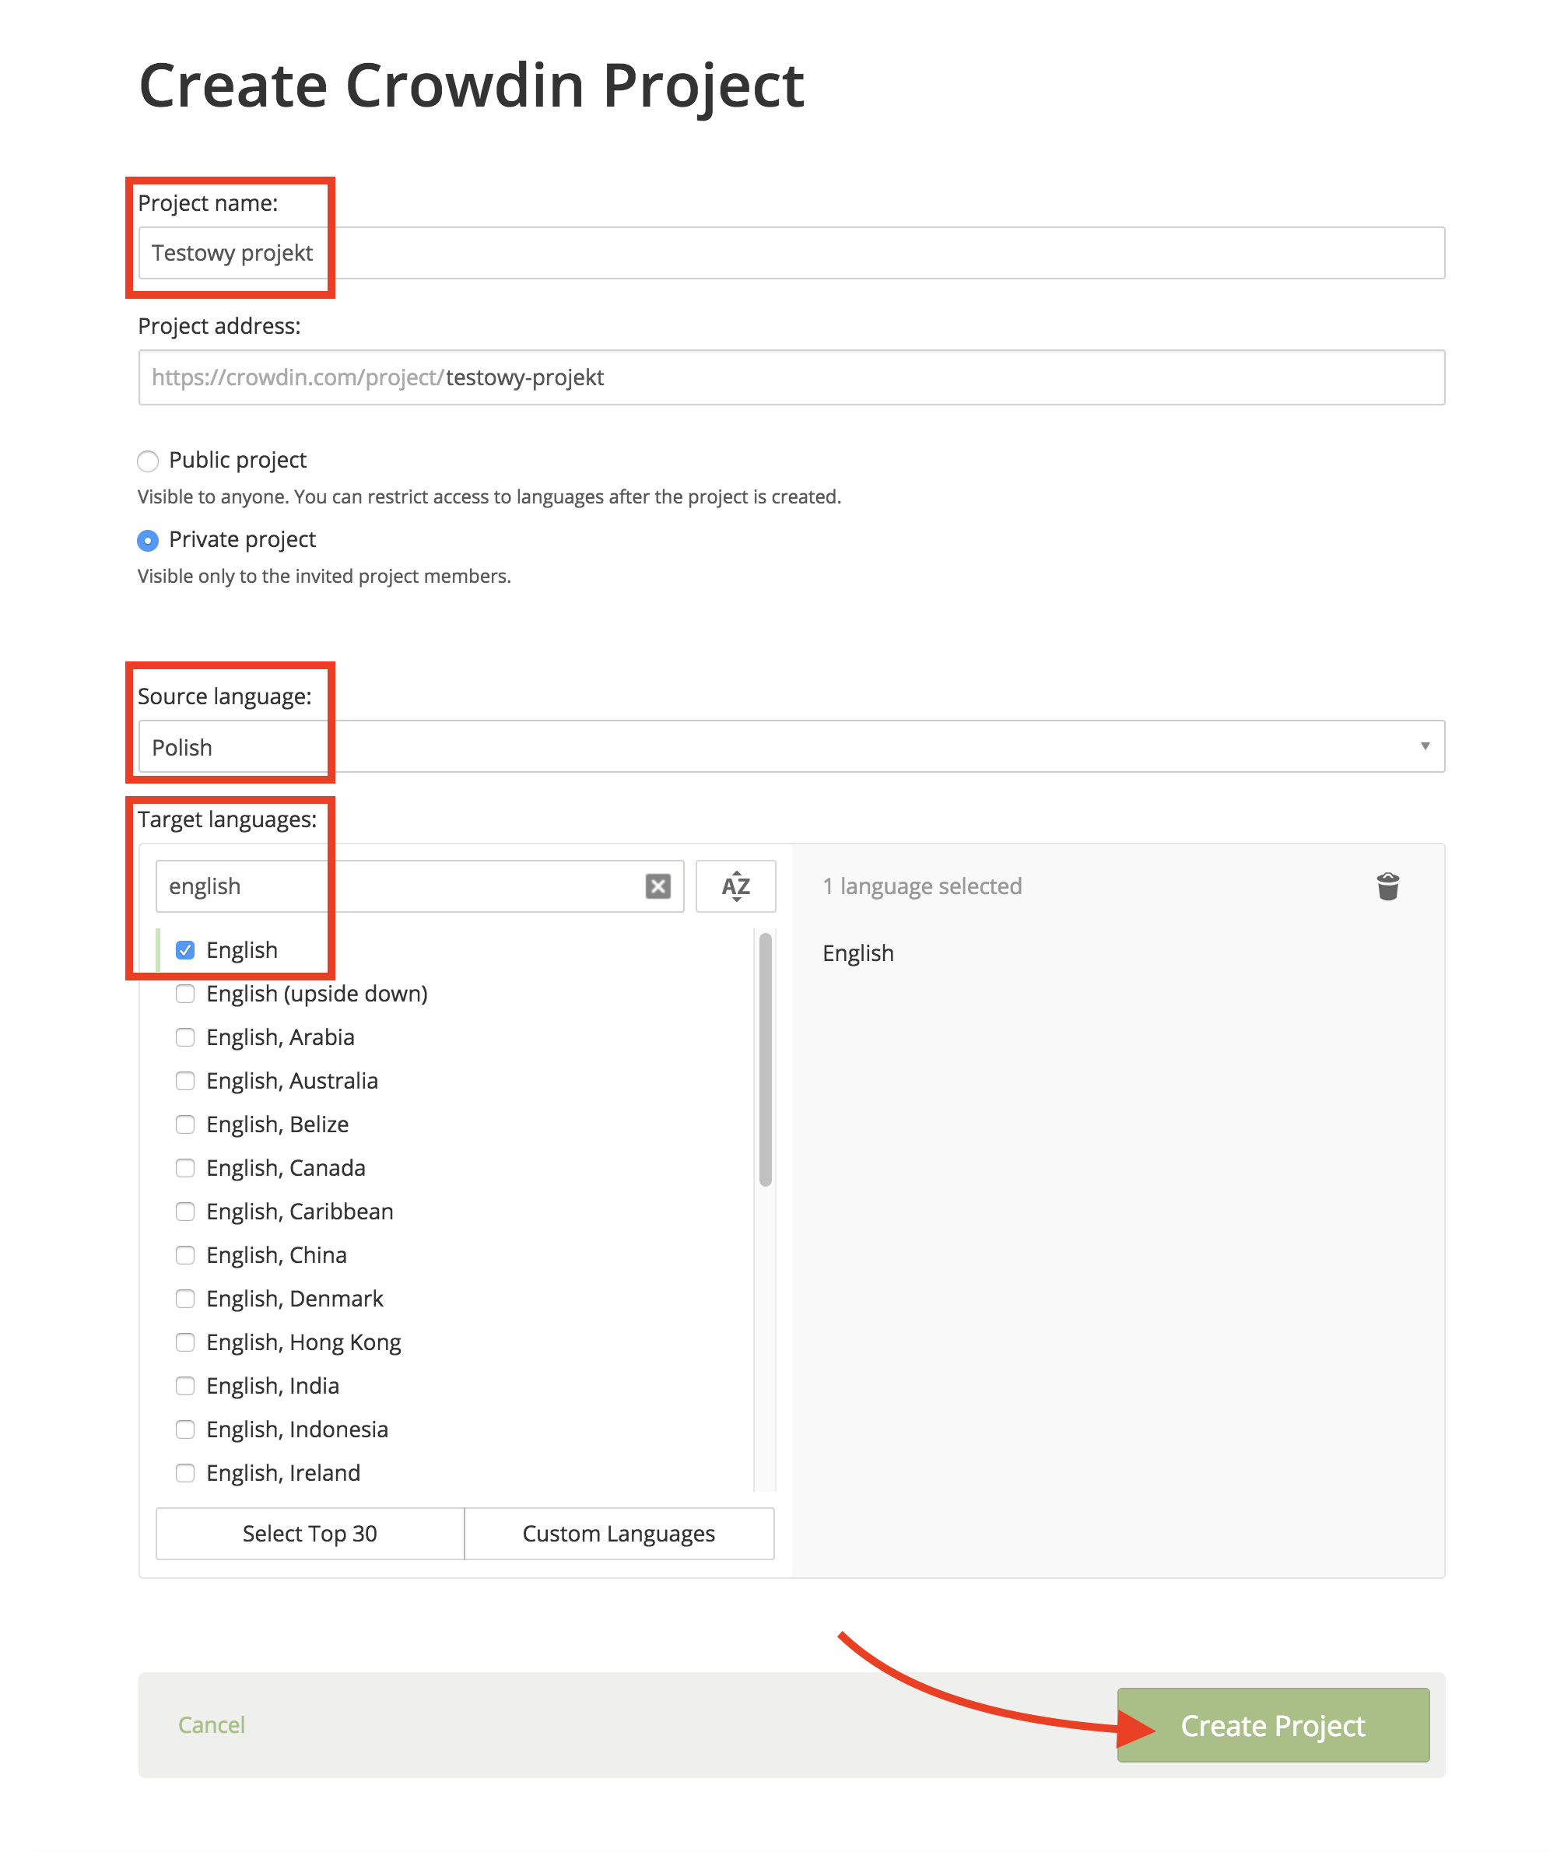Click the A-Z sort languages icon

[735, 886]
